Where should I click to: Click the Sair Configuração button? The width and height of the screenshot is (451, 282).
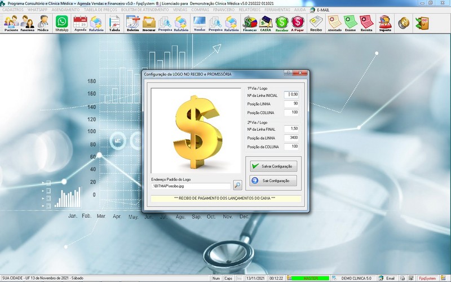273,180
